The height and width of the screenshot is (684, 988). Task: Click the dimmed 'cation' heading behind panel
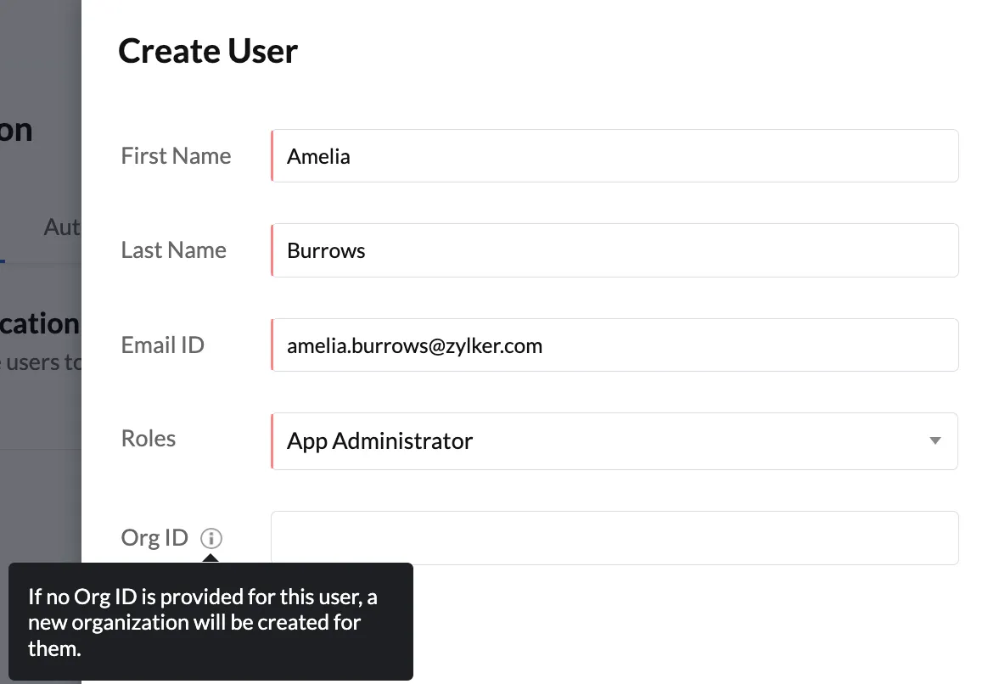(40, 323)
